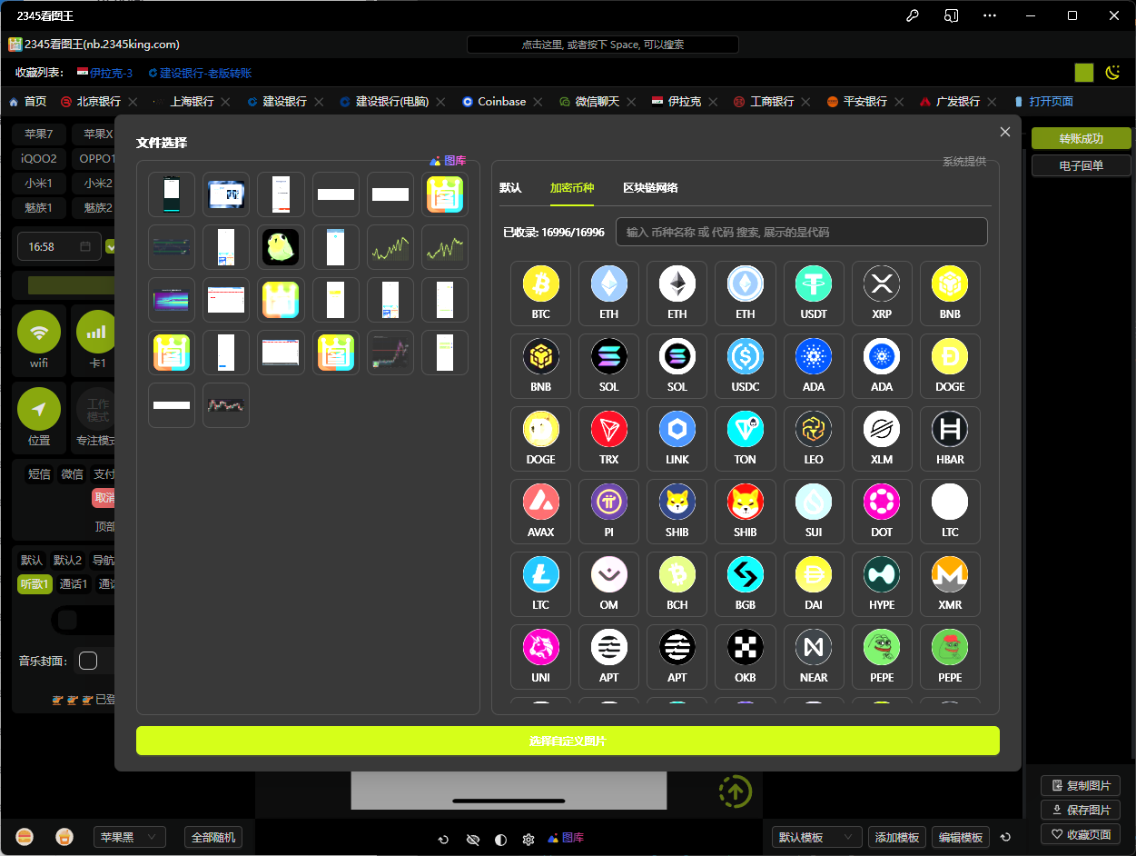
Task: Open the 苹果黑 dropdown
Action: tap(129, 837)
